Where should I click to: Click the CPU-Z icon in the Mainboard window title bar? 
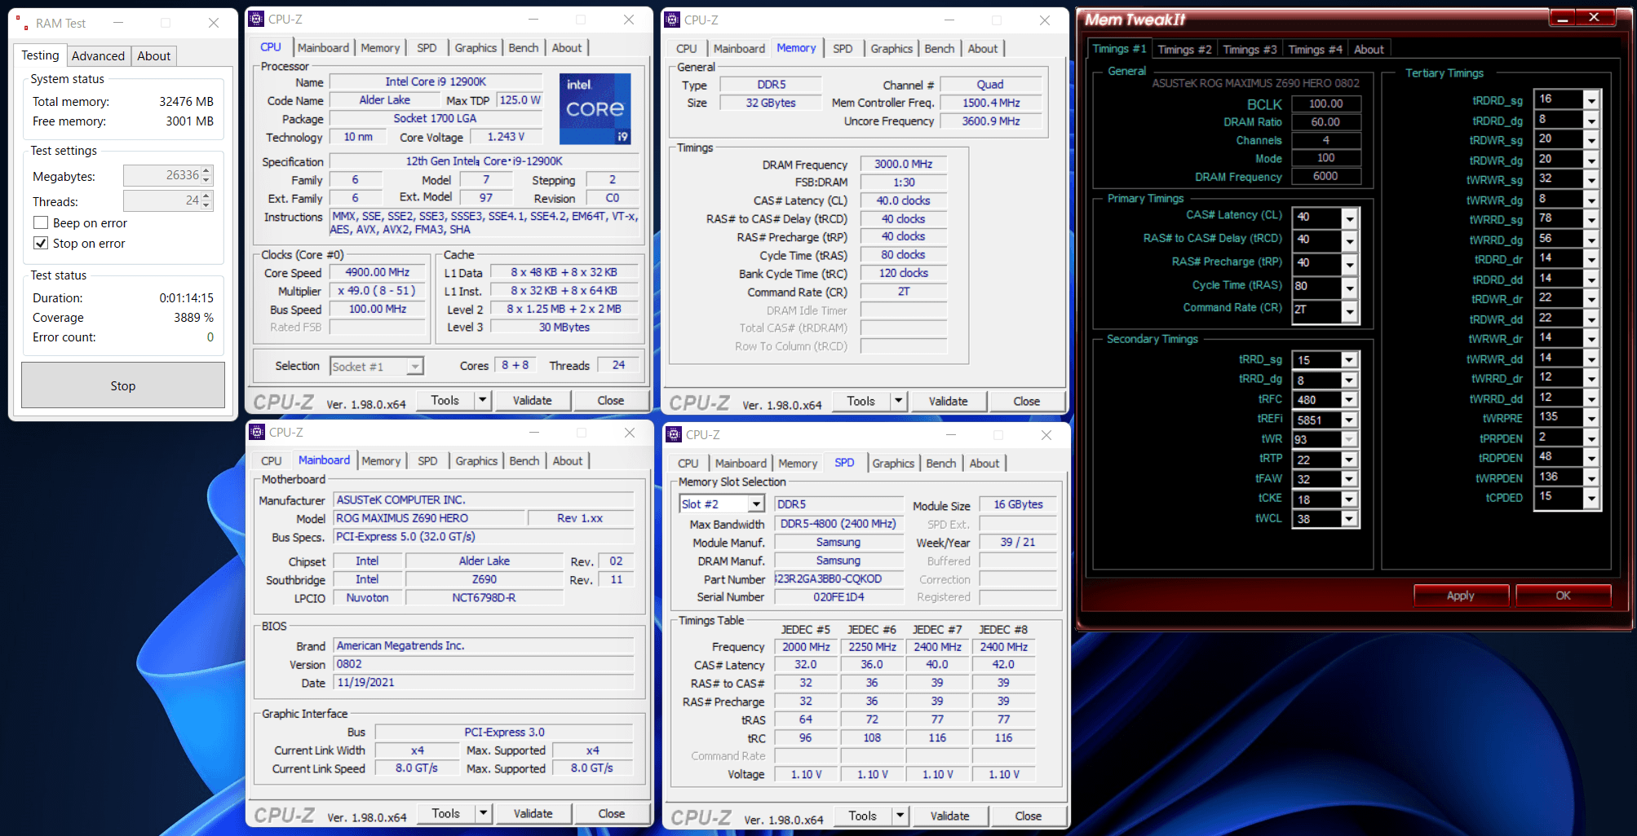click(x=257, y=432)
